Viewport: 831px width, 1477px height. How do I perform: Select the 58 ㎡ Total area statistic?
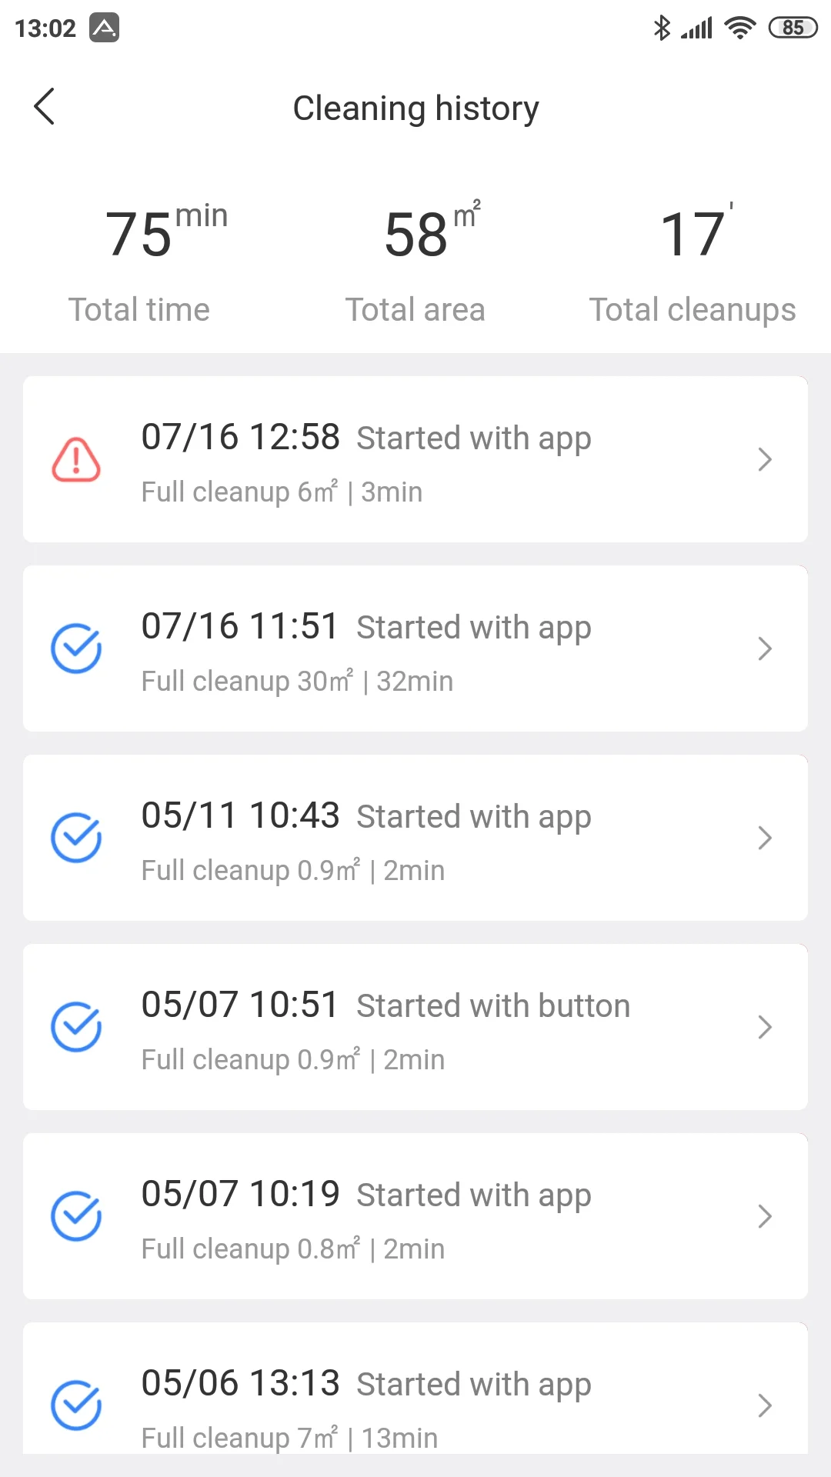pos(415,262)
